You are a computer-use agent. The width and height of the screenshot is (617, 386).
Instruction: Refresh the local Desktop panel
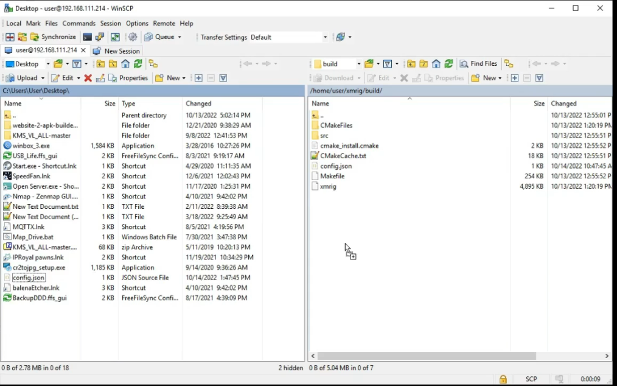coord(138,64)
